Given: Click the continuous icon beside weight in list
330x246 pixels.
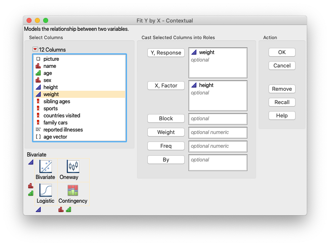Looking at the screenshot, I should 38,94.
